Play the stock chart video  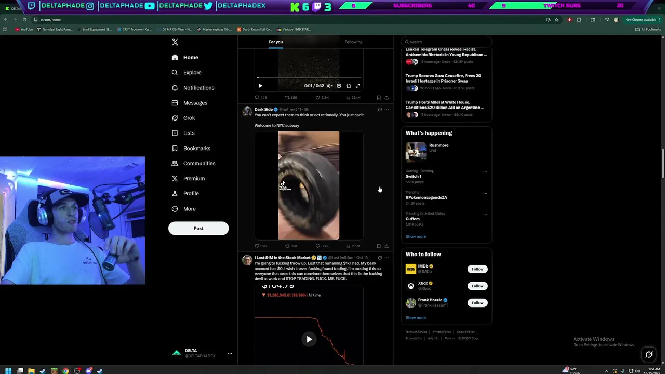[x=309, y=339]
